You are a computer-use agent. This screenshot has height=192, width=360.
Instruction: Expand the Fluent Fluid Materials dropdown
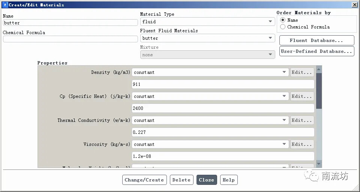[x=207, y=38]
